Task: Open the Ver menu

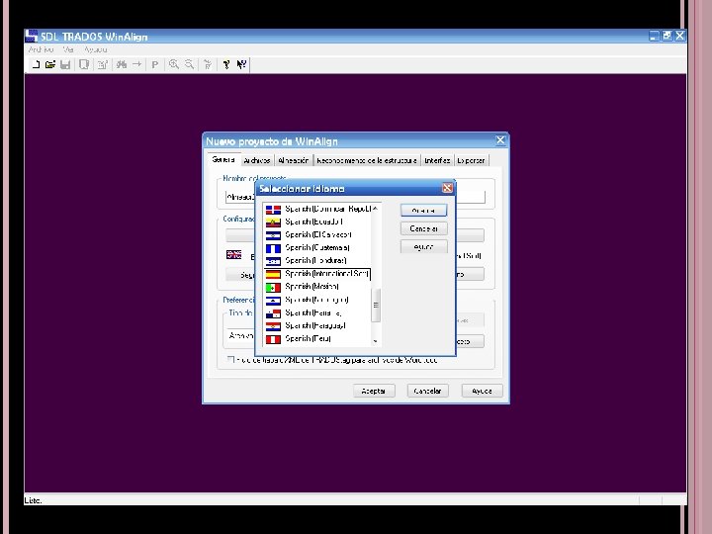Action: pyautogui.click(x=68, y=49)
